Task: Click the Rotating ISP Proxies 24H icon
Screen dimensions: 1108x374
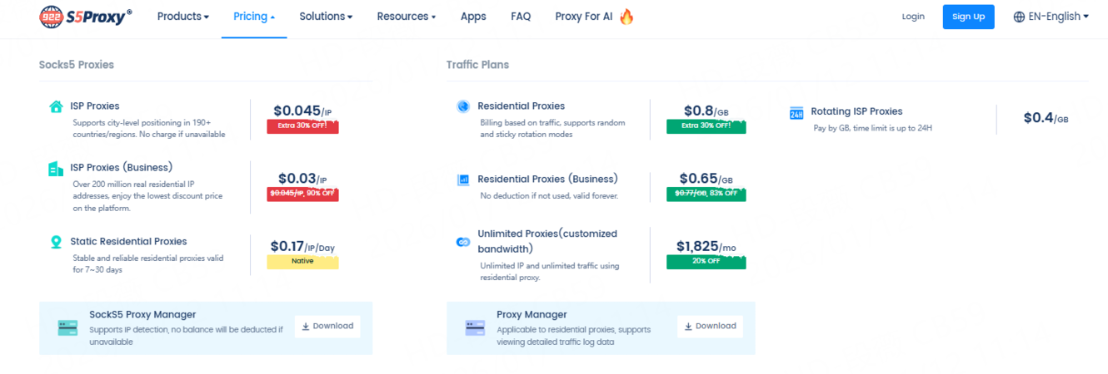Action: 796,113
